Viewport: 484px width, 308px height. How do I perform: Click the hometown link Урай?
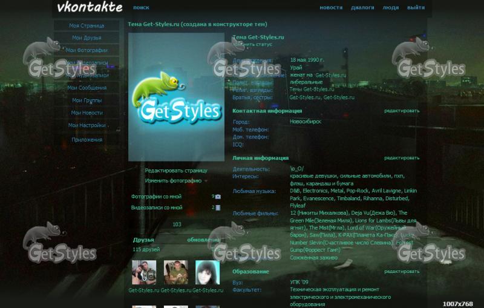coord(296,67)
